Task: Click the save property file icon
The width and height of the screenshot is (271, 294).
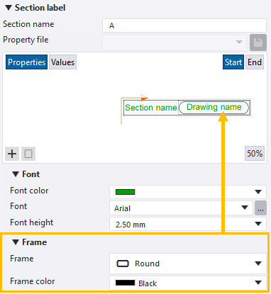Action: (258, 43)
